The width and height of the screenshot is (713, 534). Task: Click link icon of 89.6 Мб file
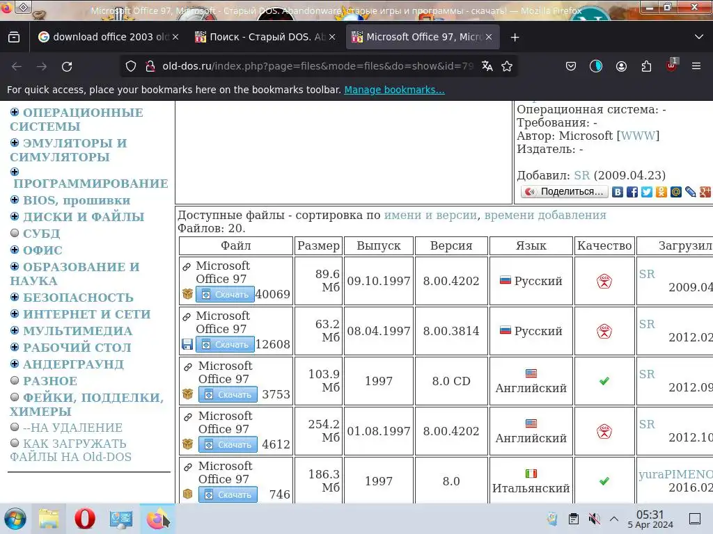click(x=187, y=266)
